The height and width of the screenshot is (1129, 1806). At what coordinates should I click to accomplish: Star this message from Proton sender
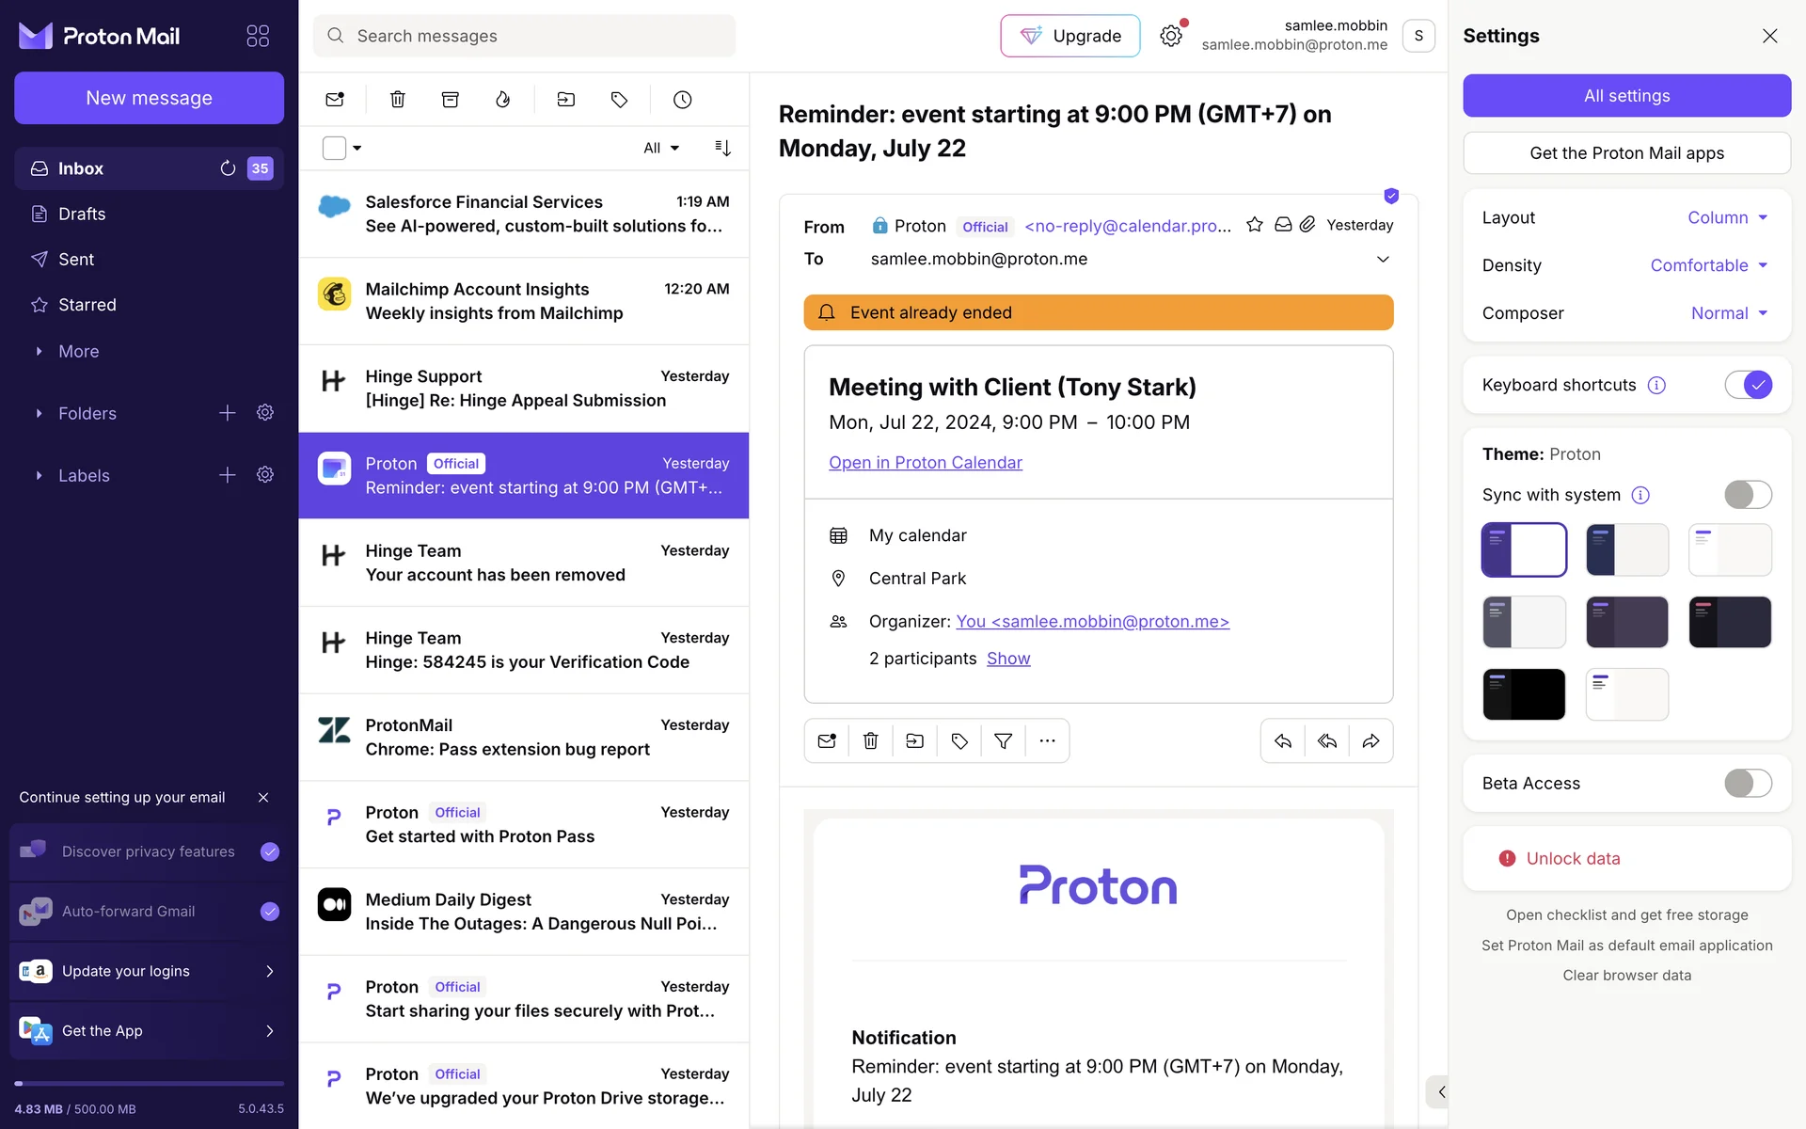(1254, 225)
